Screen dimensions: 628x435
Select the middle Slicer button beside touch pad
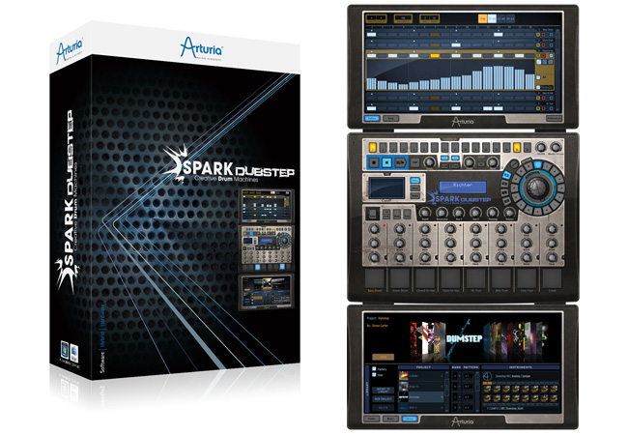click(414, 188)
